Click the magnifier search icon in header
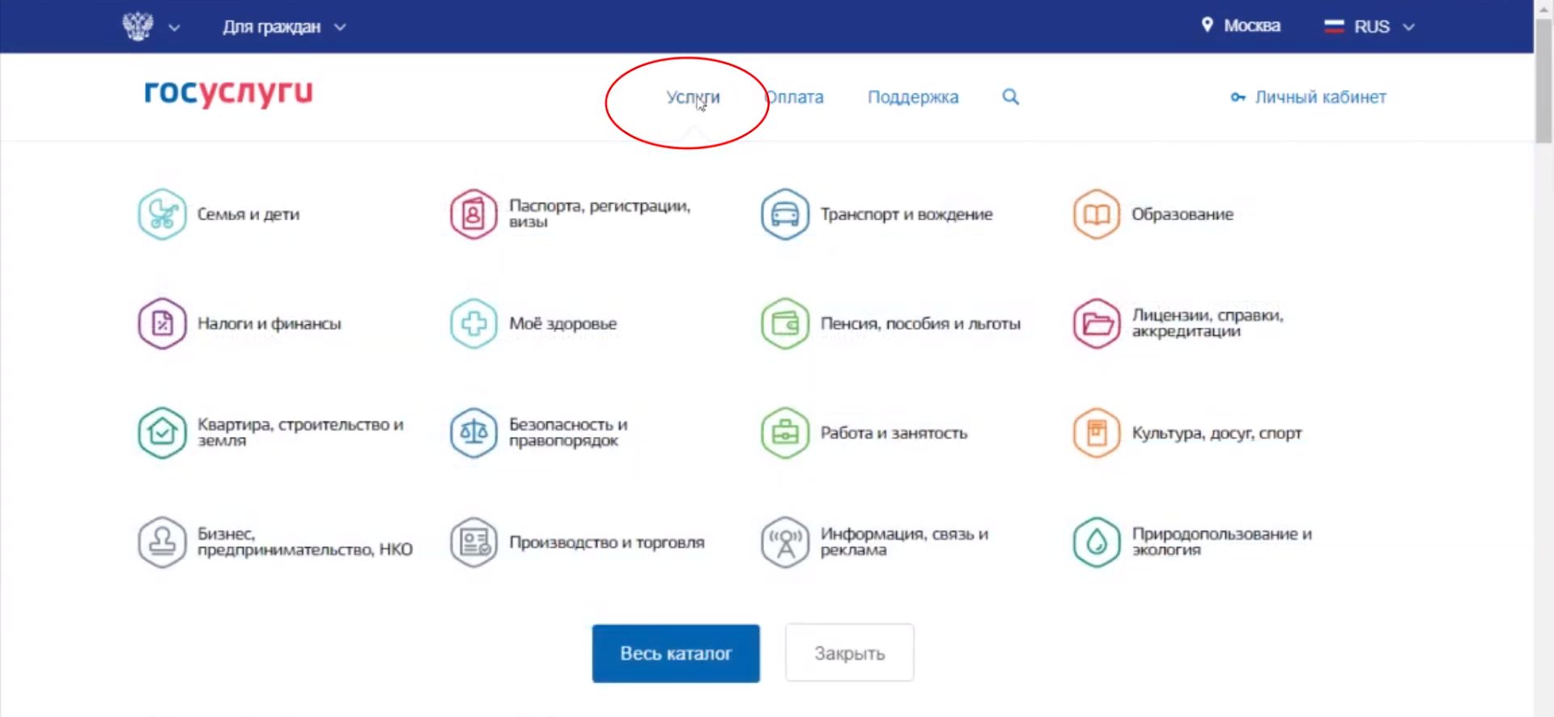The height and width of the screenshot is (717, 1554). pos(1010,97)
